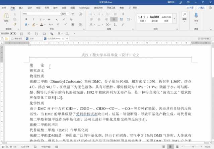Toggle Italic formatting
Screen dimensions: 214x149
click(33, 19)
